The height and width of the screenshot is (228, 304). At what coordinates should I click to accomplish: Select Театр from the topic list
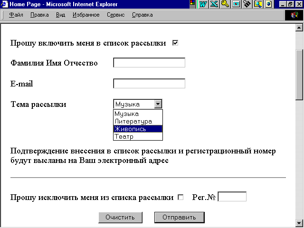pyautogui.click(x=138, y=136)
